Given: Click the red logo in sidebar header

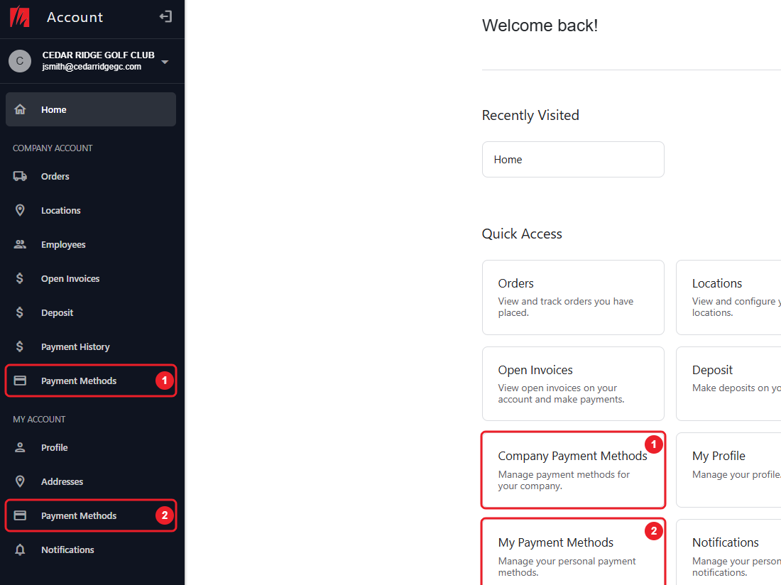Looking at the screenshot, I should (20, 16).
